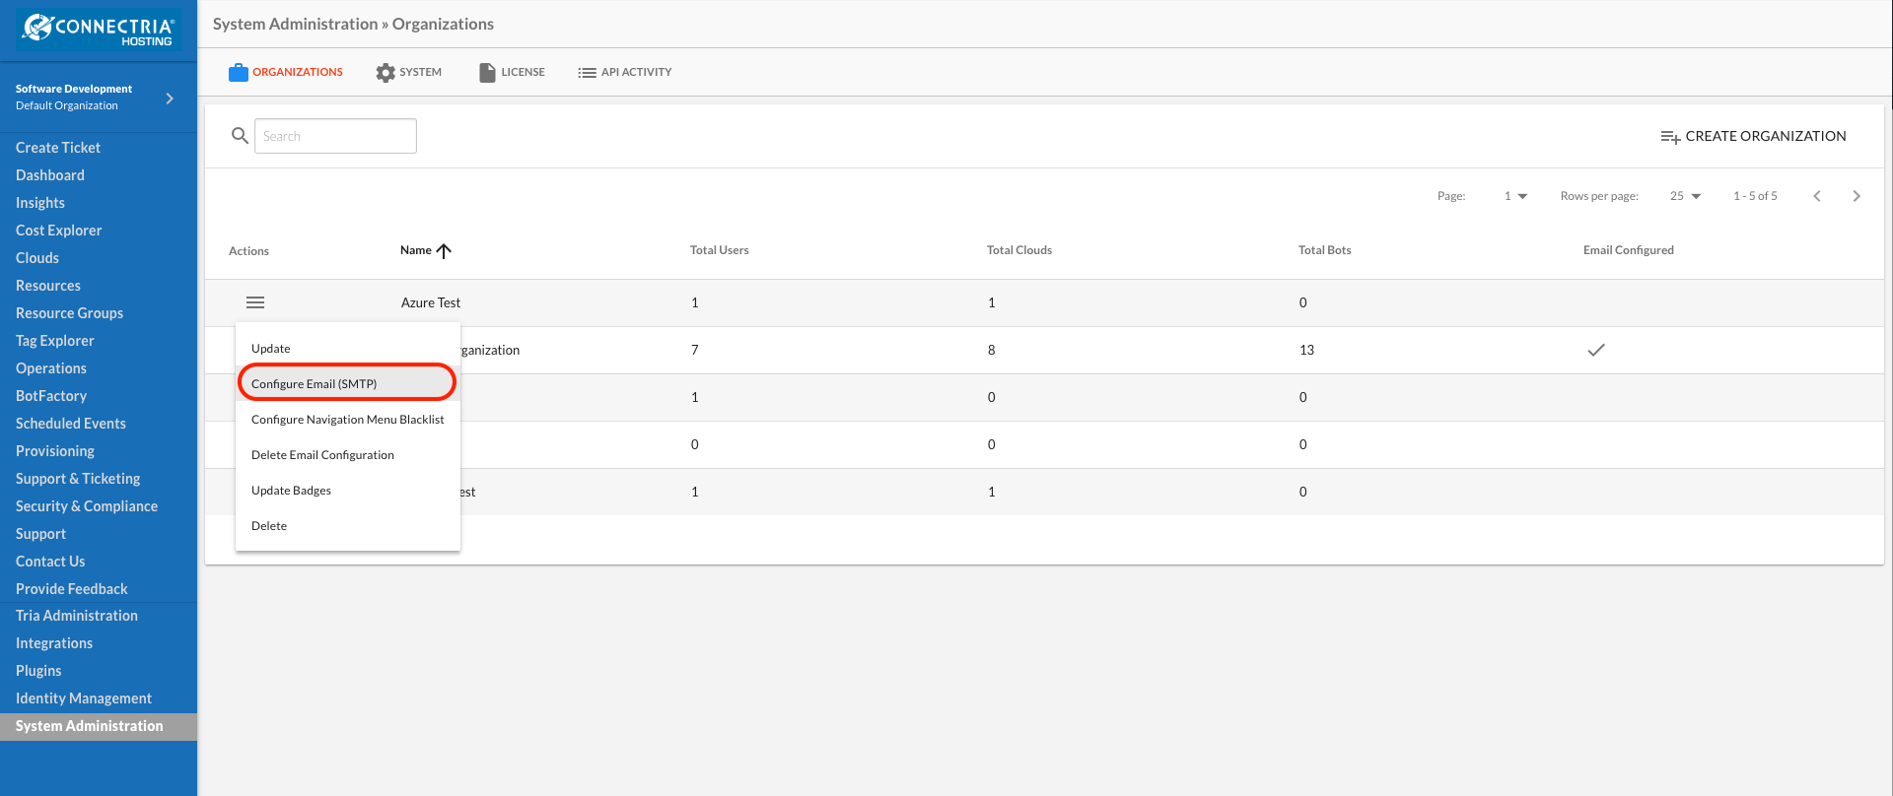Click the Connectria Hosting logo
1893x796 pixels.
point(99,30)
